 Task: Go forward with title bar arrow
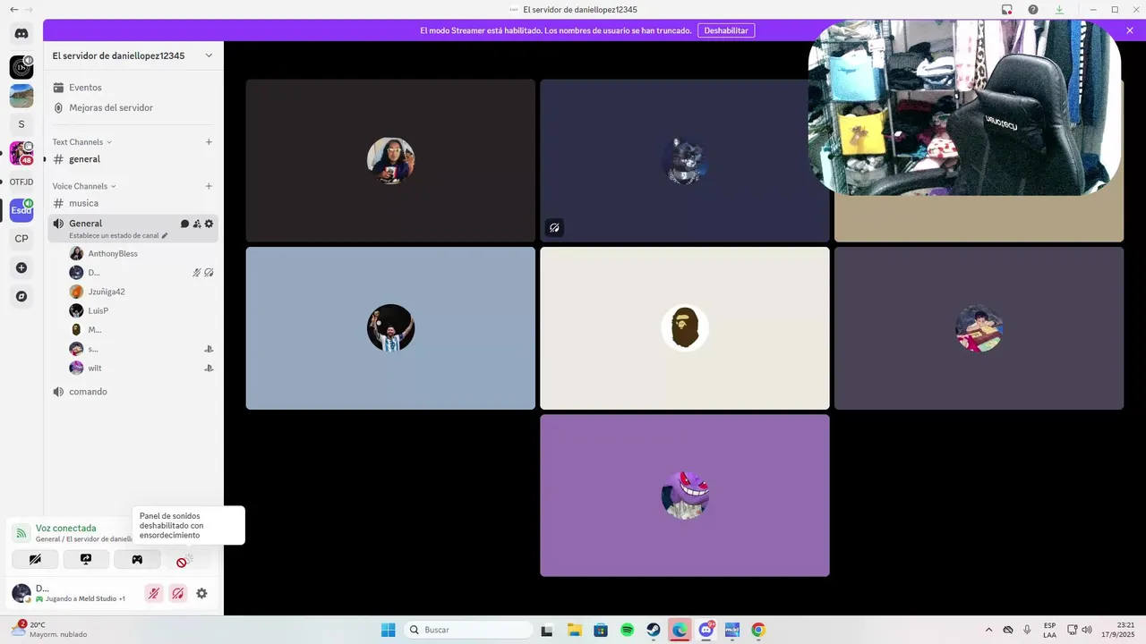tap(29, 9)
